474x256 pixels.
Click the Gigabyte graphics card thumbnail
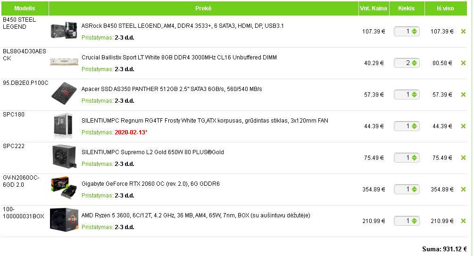pyautogui.click(x=64, y=188)
